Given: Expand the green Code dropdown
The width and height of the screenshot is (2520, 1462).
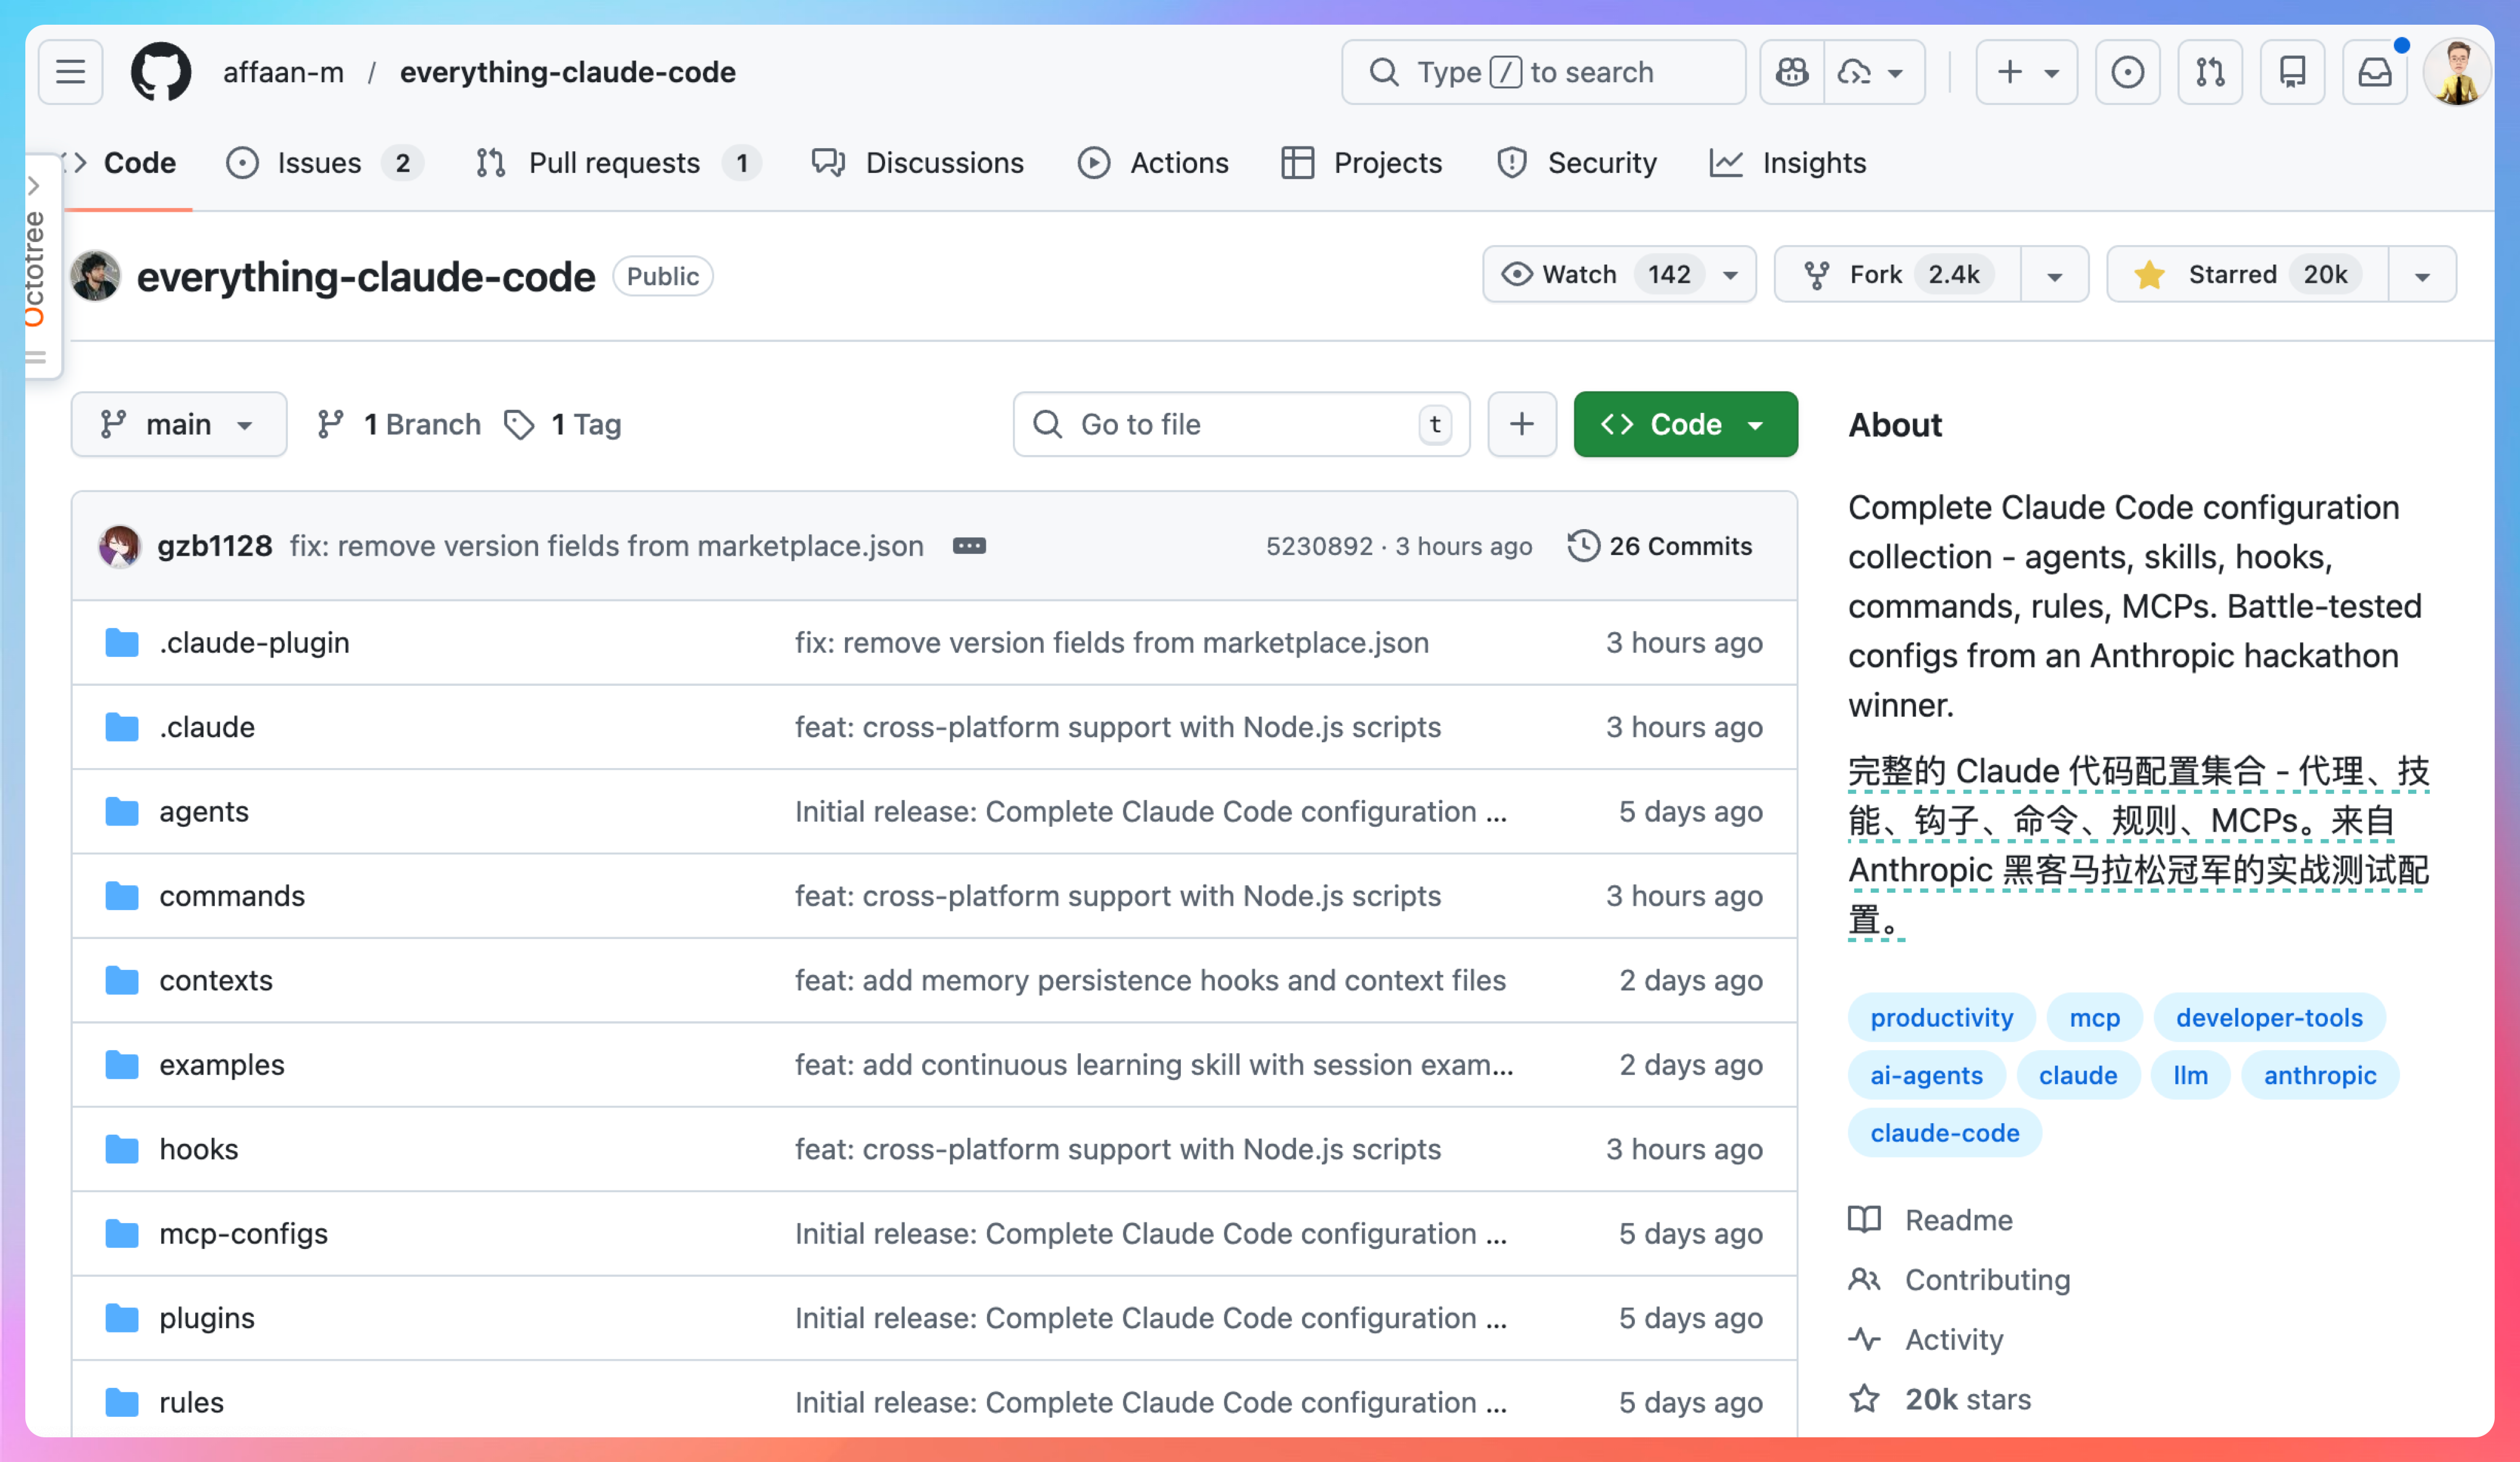Looking at the screenshot, I should point(1685,424).
